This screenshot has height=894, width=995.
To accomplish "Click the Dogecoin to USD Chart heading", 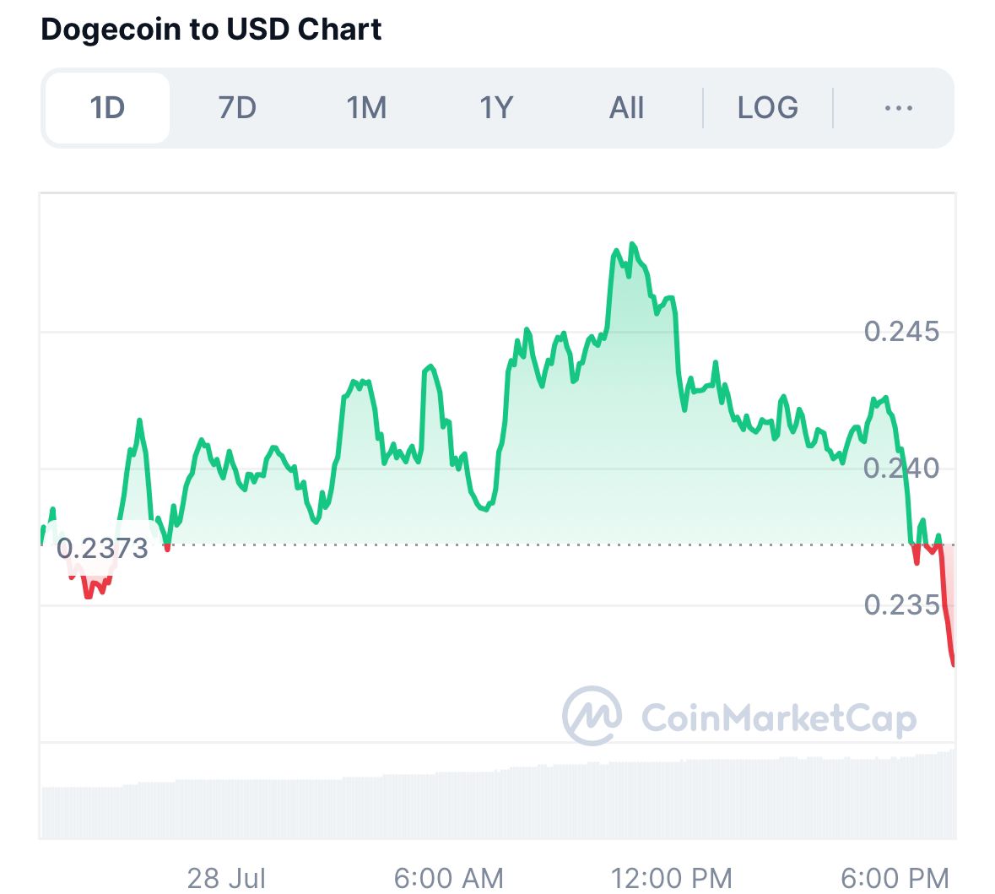I will coord(211,30).
